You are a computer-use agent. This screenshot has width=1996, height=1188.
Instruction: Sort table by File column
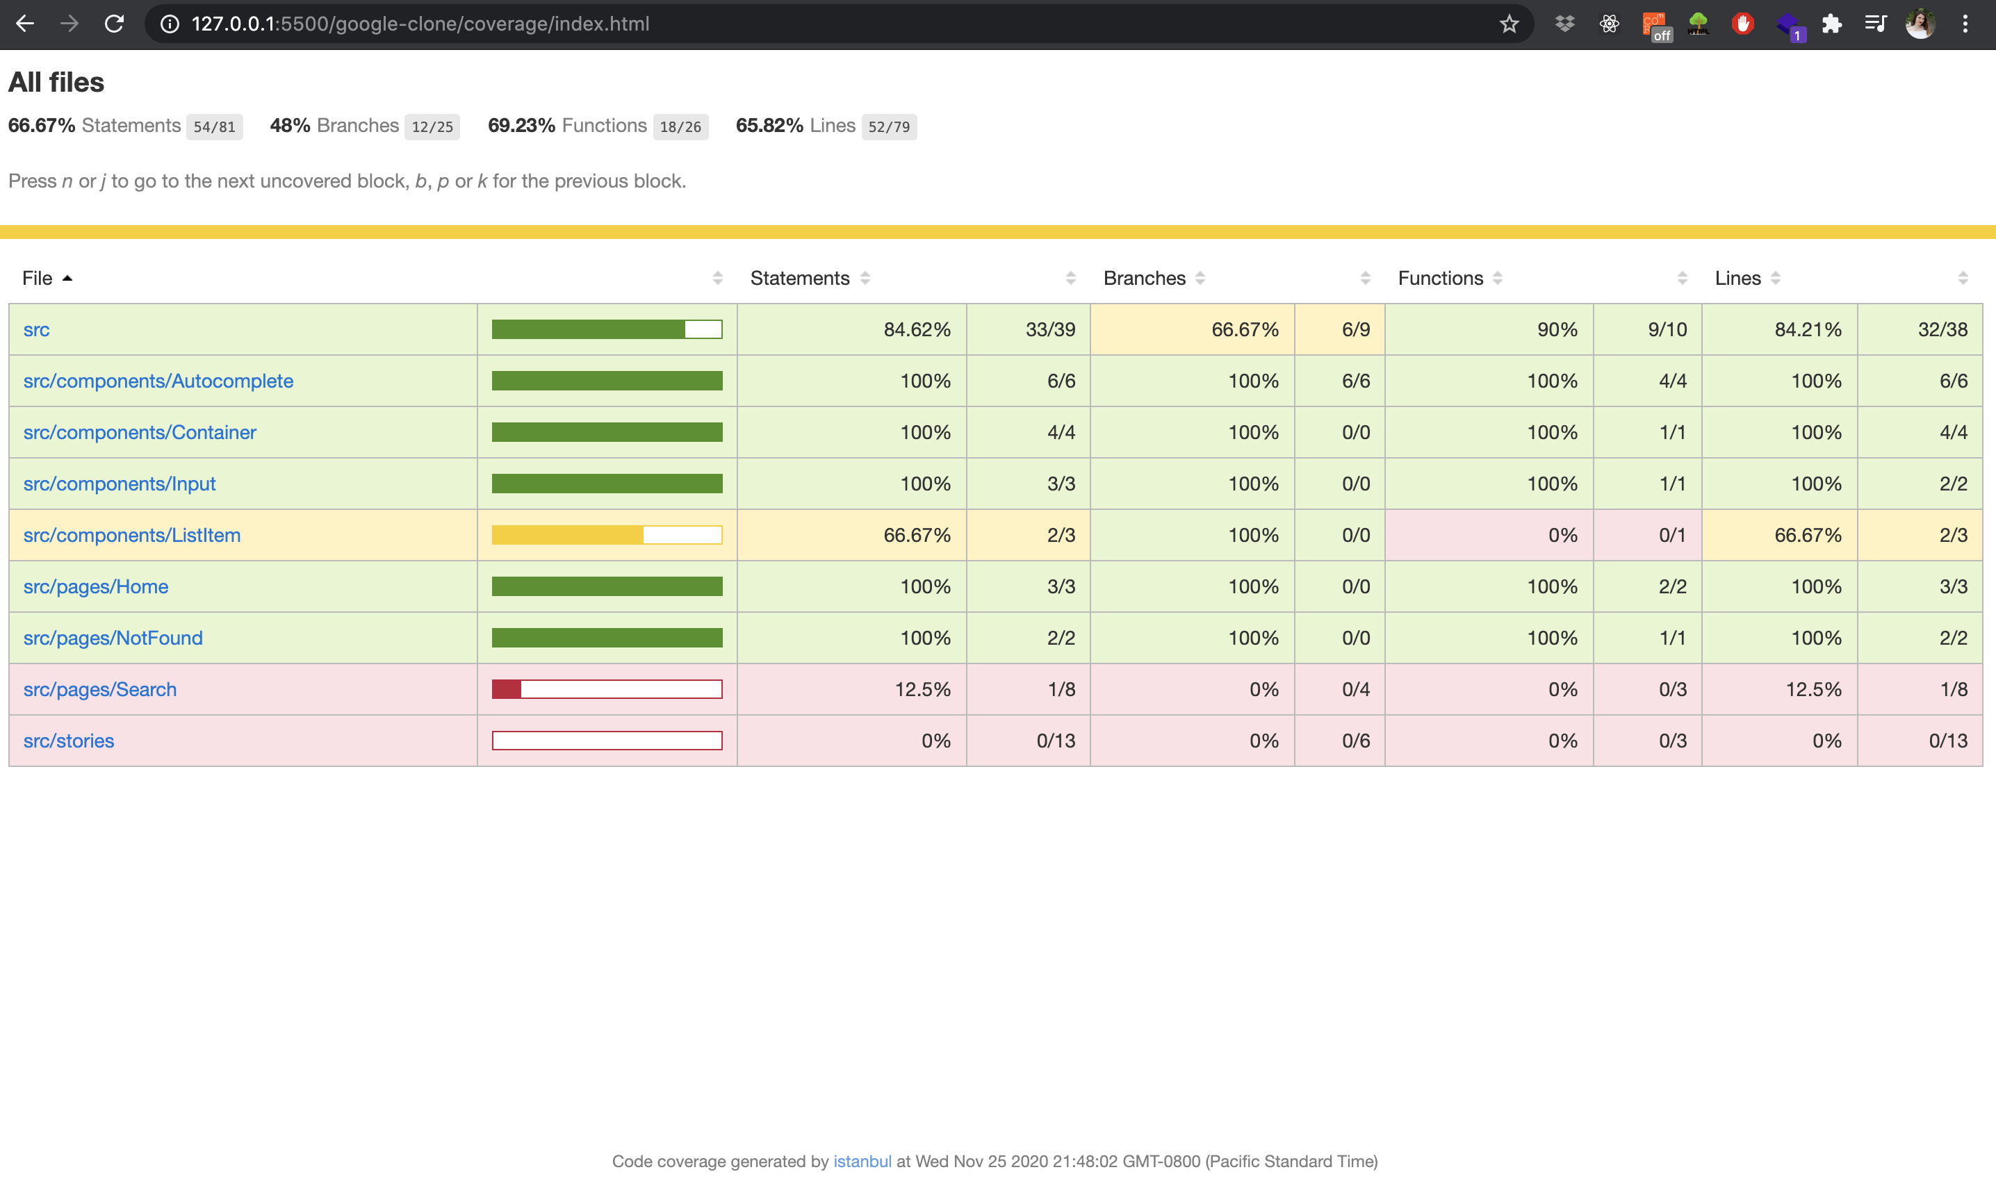47,278
